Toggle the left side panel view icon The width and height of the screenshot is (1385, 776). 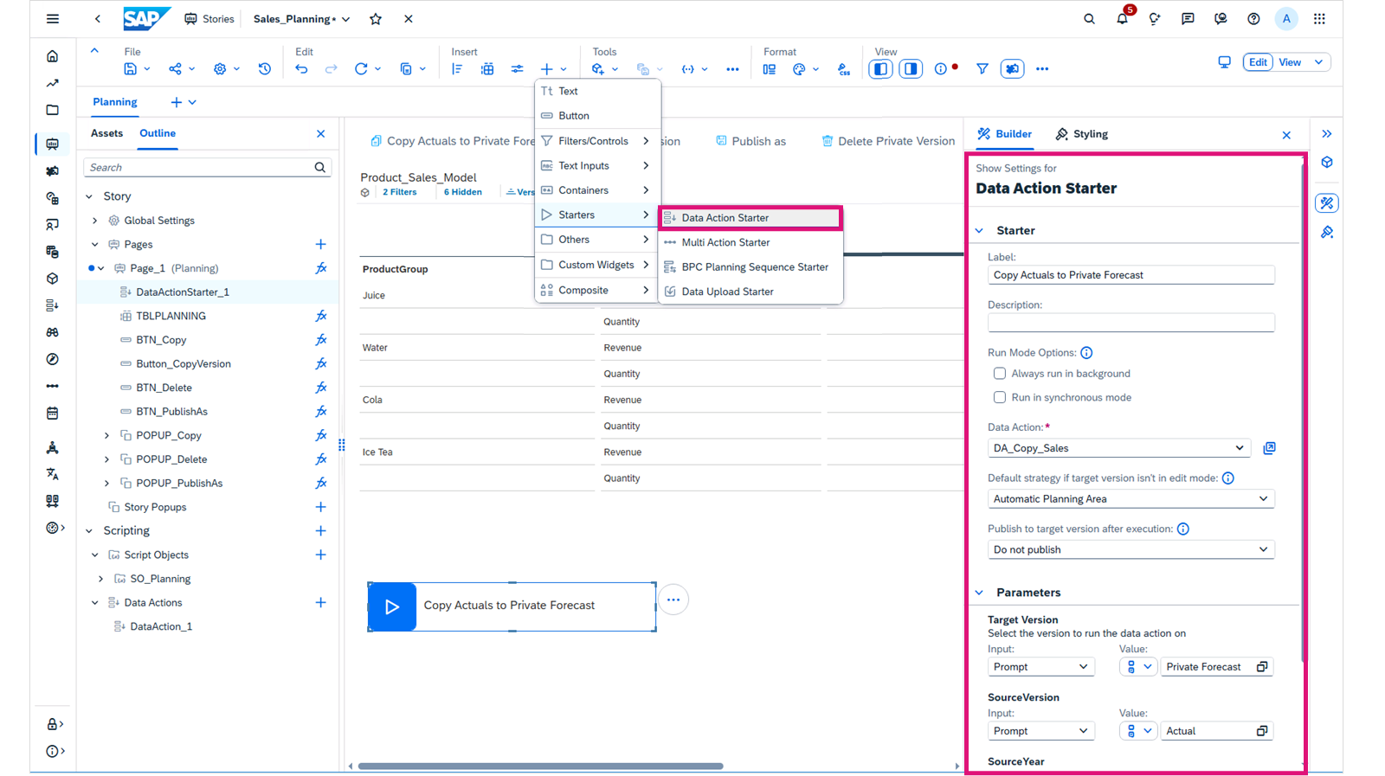(x=880, y=68)
